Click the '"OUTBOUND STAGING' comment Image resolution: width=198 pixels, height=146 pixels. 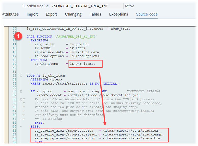pos(144,91)
